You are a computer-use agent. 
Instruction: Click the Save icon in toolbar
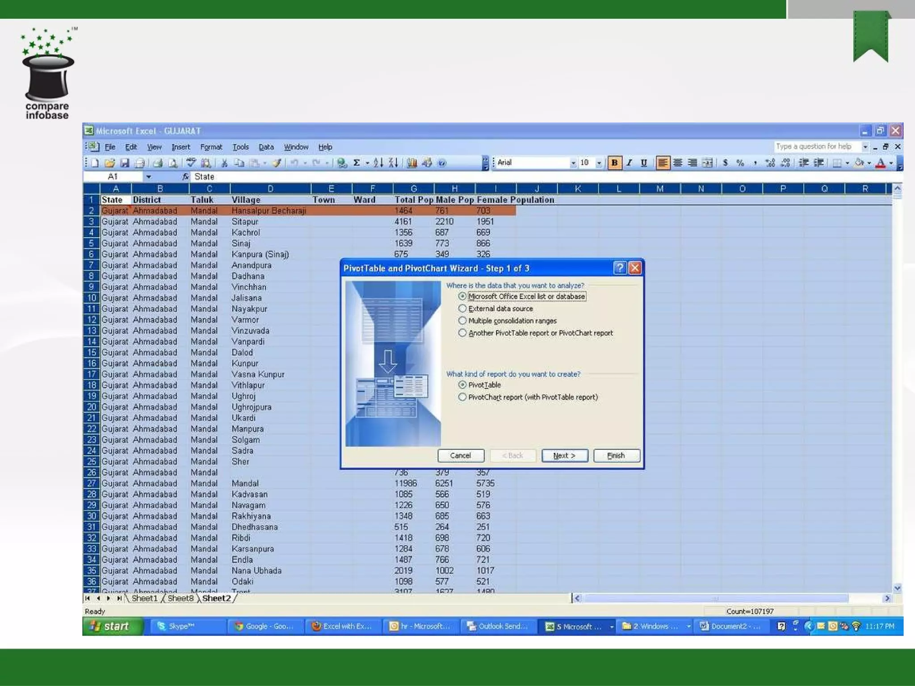pyautogui.click(x=125, y=163)
